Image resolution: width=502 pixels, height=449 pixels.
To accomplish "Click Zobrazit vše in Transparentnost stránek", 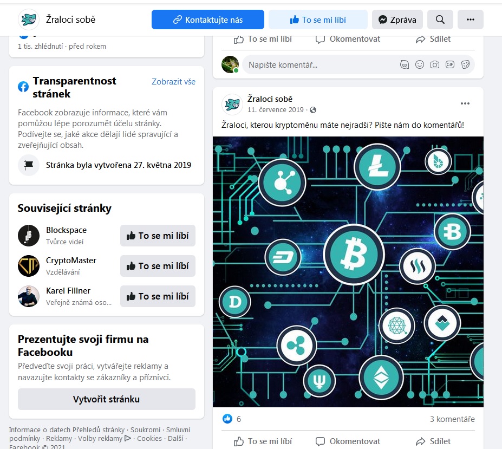I will point(173,82).
